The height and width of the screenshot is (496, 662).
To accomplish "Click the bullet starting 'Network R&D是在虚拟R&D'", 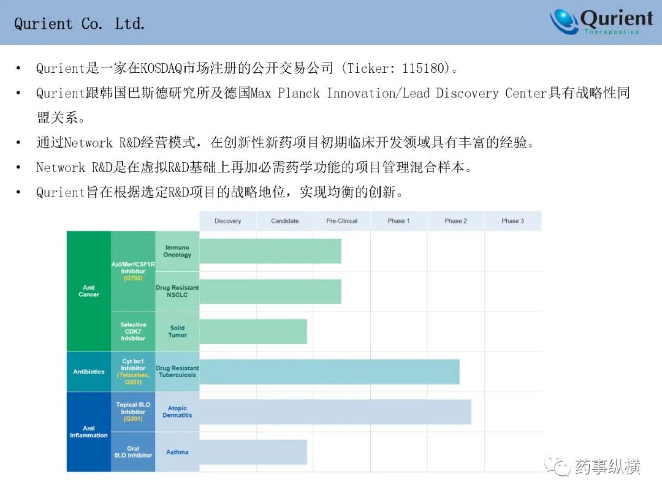I will (x=254, y=167).
